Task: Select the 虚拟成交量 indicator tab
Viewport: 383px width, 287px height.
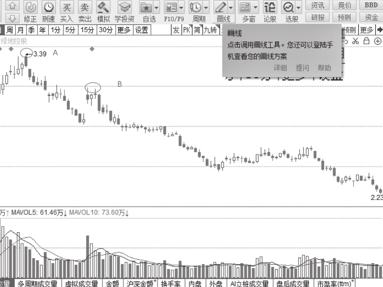Action: coord(81,283)
